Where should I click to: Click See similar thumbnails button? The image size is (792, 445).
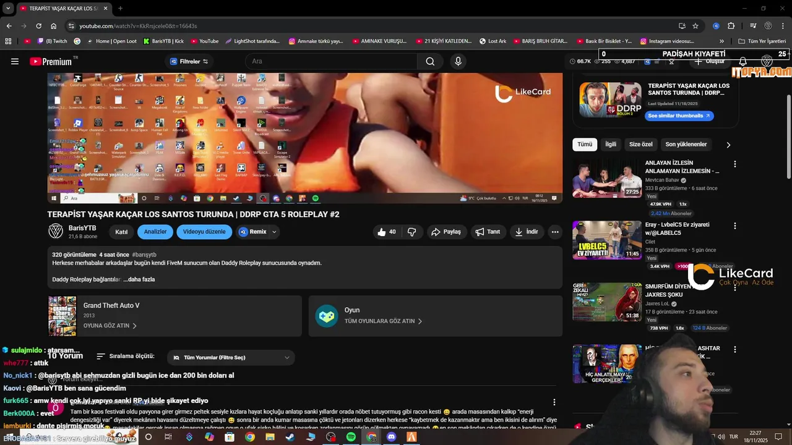point(679,116)
